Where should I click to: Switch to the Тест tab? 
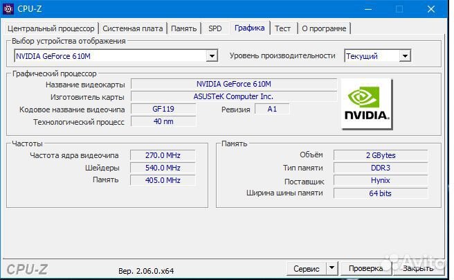(x=282, y=28)
